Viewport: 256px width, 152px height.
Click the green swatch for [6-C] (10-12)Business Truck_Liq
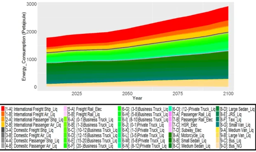pos(65,130)
